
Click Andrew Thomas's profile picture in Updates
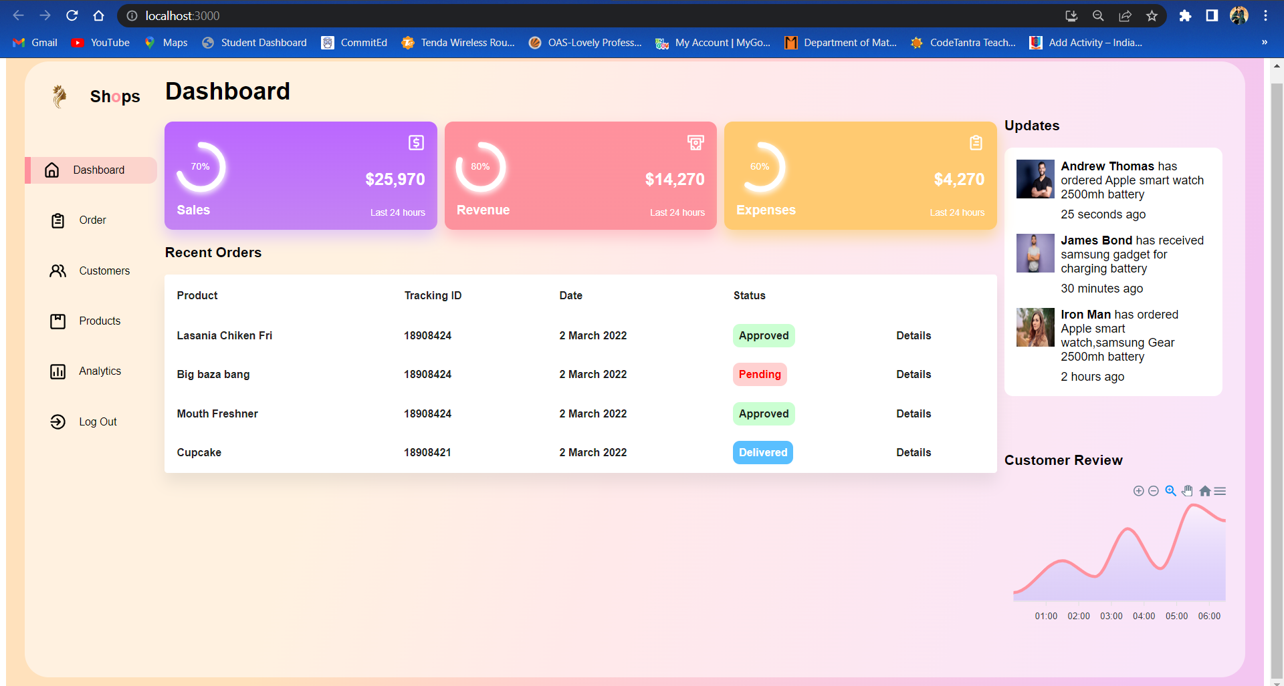click(x=1035, y=179)
